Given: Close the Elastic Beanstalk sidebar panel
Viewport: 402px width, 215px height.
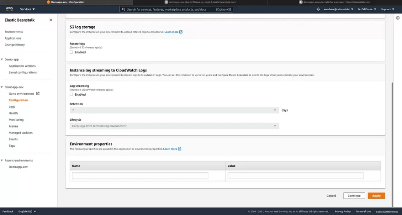Looking at the screenshot, I should 51,20.
